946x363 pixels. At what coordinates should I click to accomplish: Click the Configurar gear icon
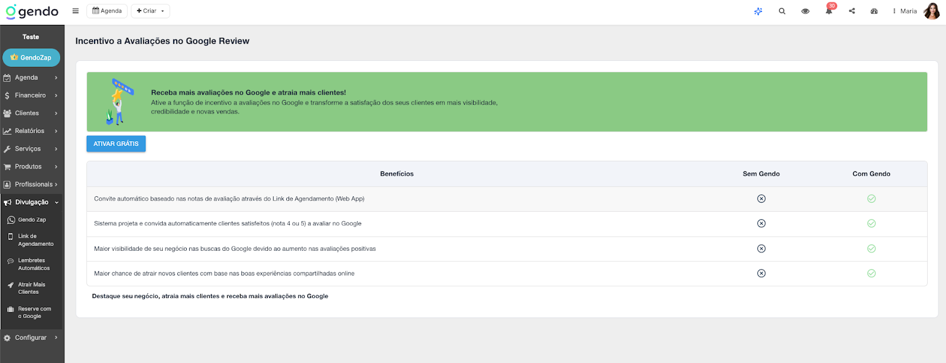click(7, 338)
